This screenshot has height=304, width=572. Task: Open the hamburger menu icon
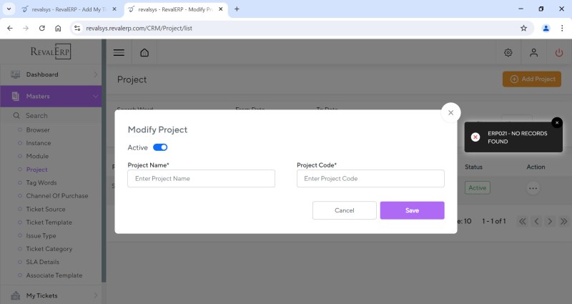(119, 52)
